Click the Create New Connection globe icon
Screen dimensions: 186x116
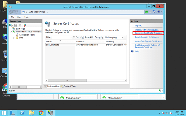[x=11, y=25]
